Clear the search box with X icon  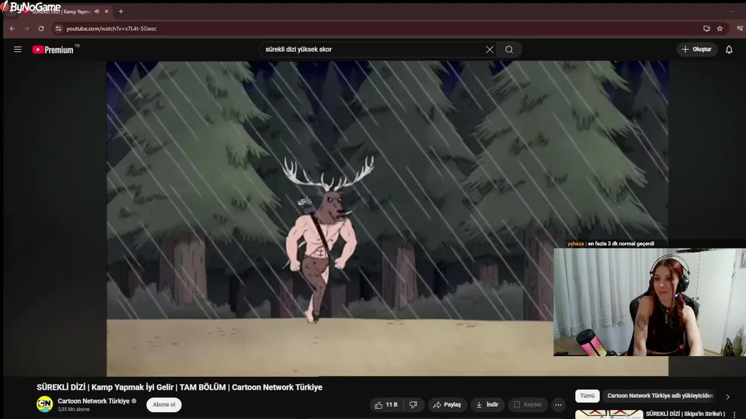pos(490,49)
